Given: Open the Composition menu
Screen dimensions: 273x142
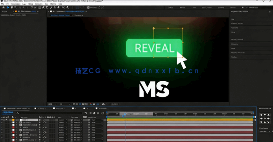Looking at the screenshot, I should (15, 4).
